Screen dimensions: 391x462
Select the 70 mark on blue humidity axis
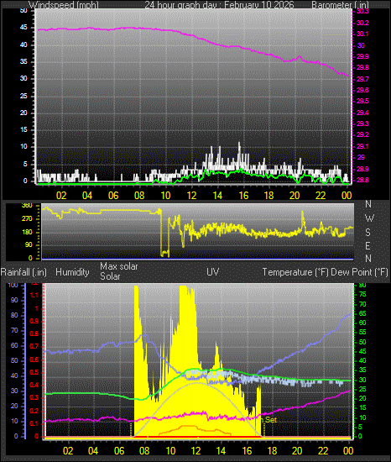click(x=14, y=330)
